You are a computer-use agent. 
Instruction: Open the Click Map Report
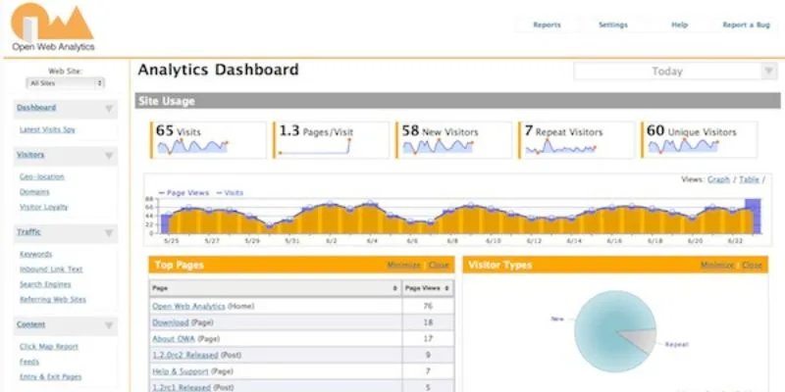[49, 347]
